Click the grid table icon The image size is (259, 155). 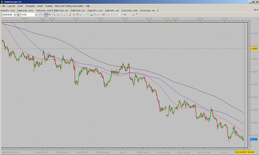click(104, 15)
